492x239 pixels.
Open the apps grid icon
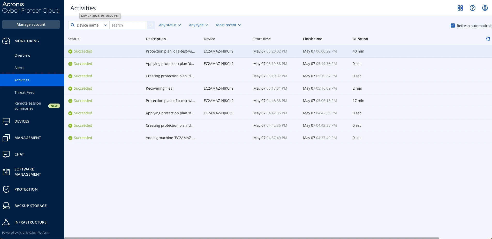click(460, 8)
